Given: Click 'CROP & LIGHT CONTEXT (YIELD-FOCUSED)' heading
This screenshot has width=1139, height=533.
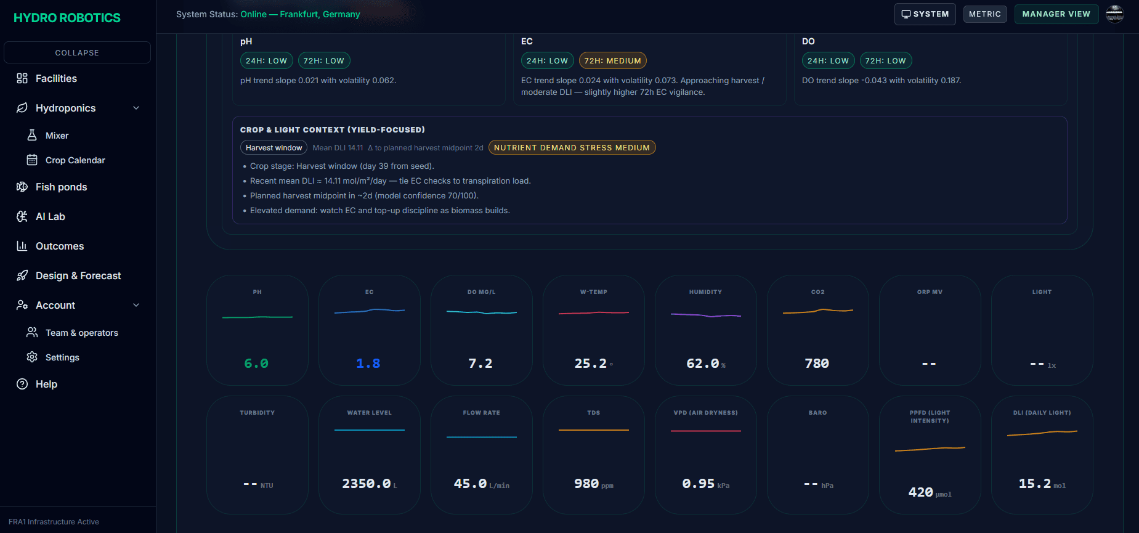Looking at the screenshot, I should click(x=333, y=129).
